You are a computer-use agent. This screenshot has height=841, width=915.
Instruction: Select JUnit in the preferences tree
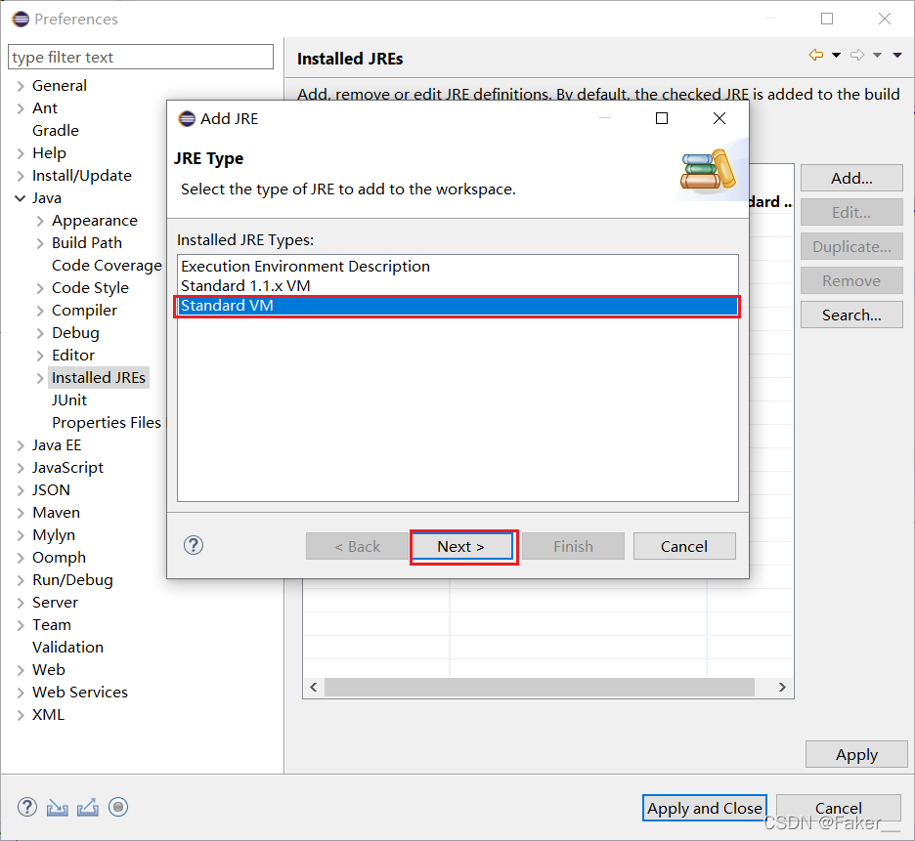pyautogui.click(x=68, y=400)
